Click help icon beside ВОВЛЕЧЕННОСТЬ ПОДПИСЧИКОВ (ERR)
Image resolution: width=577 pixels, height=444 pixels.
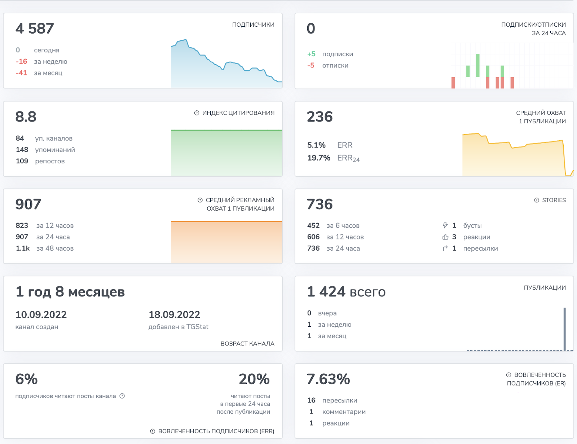(153, 431)
